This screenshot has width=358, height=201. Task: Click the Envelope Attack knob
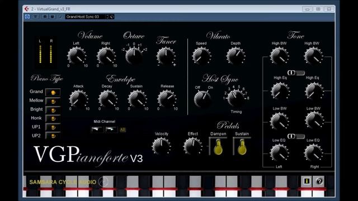pos(78,99)
